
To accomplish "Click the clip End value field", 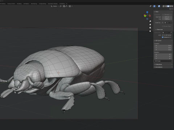I will click(x=167, y=19).
